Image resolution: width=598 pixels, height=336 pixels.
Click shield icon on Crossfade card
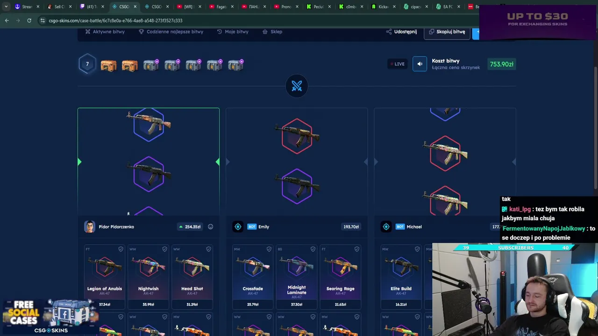[x=269, y=249]
